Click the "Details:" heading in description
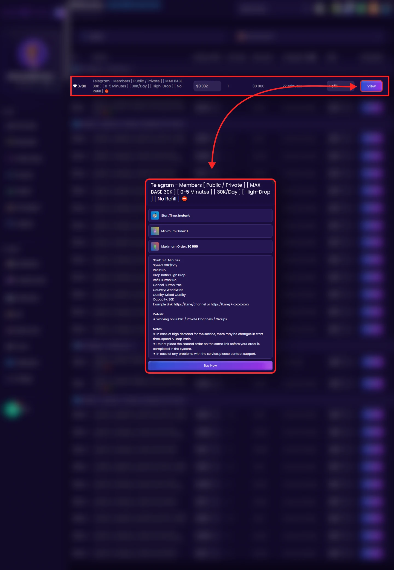The height and width of the screenshot is (570, 394). (x=158, y=314)
